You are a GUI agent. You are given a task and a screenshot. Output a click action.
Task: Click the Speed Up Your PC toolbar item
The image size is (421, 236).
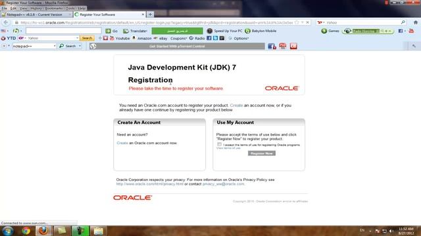(224, 31)
